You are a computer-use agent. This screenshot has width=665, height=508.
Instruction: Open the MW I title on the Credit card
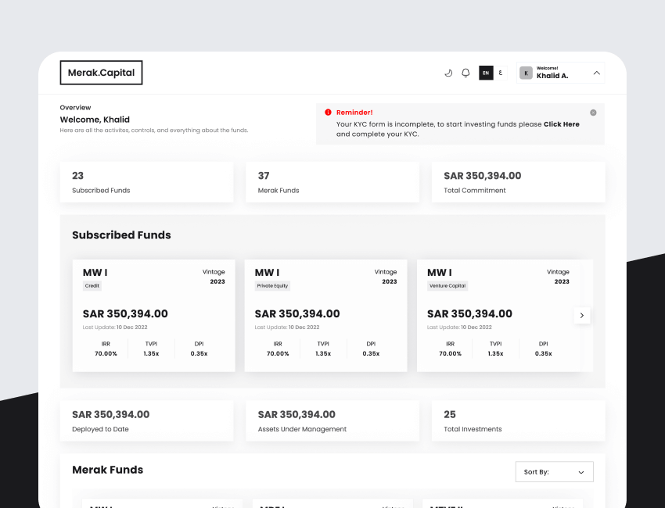click(x=95, y=273)
